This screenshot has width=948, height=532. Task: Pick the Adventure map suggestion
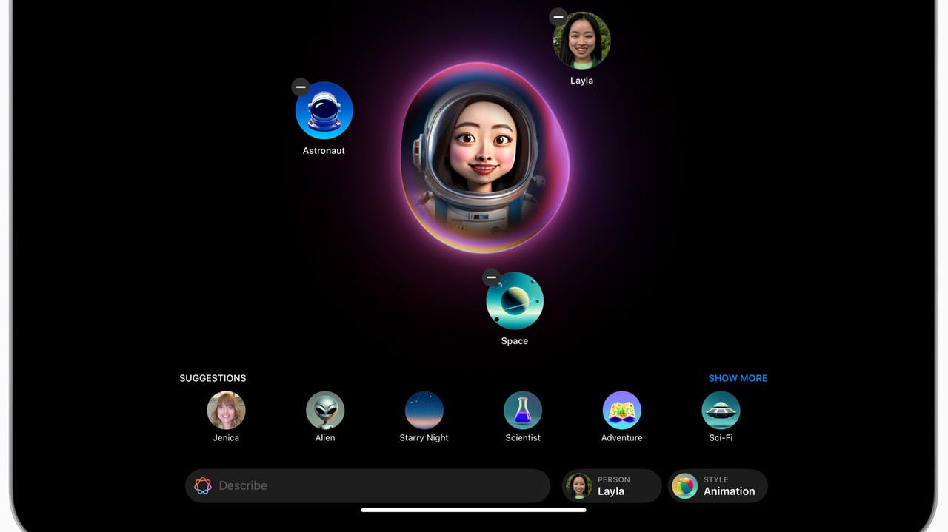[x=621, y=410]
